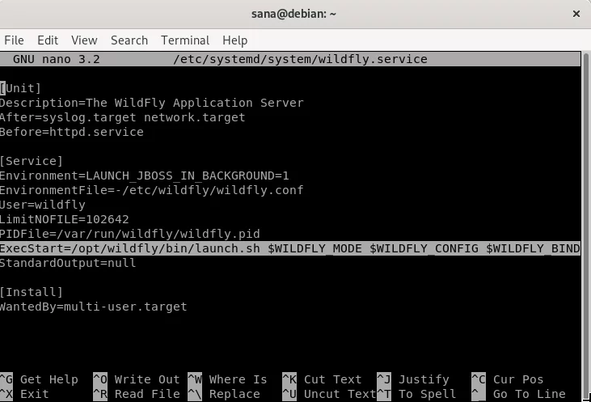Click the [Unit] section header line

click(x=20, y=88)
